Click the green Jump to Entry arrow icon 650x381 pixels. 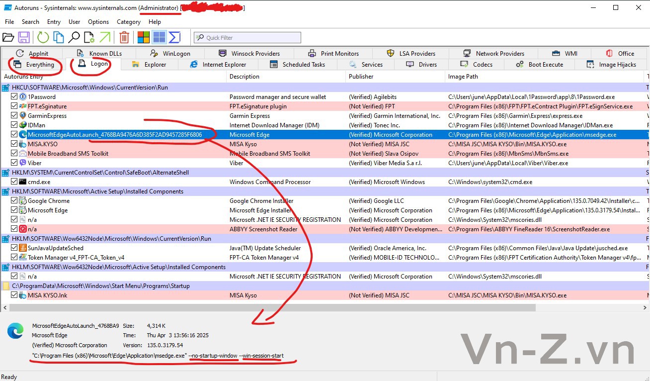(105, 37)
